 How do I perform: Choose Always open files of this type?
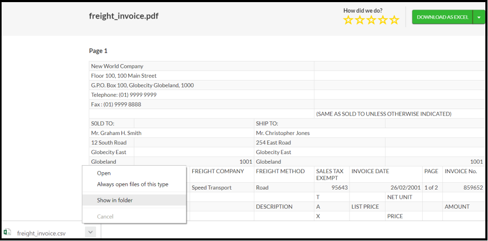tap(133, 184)
